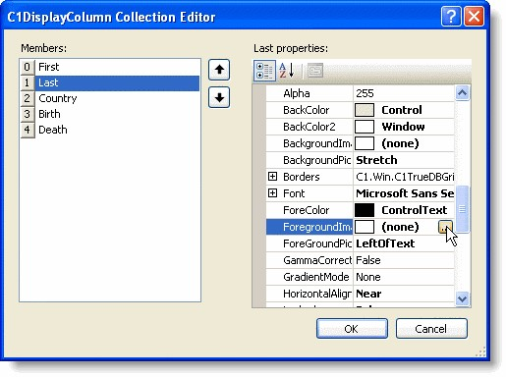Confirm changes with the OK button
The width and height of the screenshot is (506, 377).
click(x=352, y=328)
